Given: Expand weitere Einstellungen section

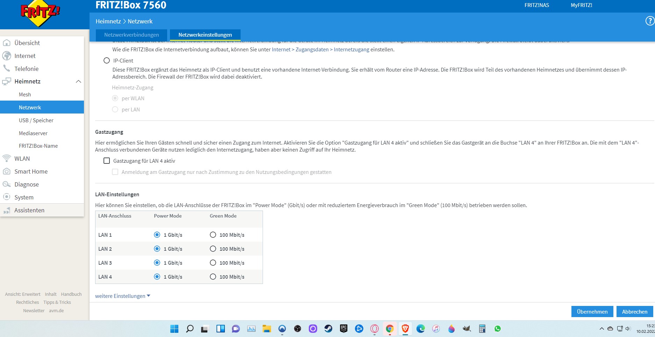Looking at the screenshot, I should tap(122, 296).
